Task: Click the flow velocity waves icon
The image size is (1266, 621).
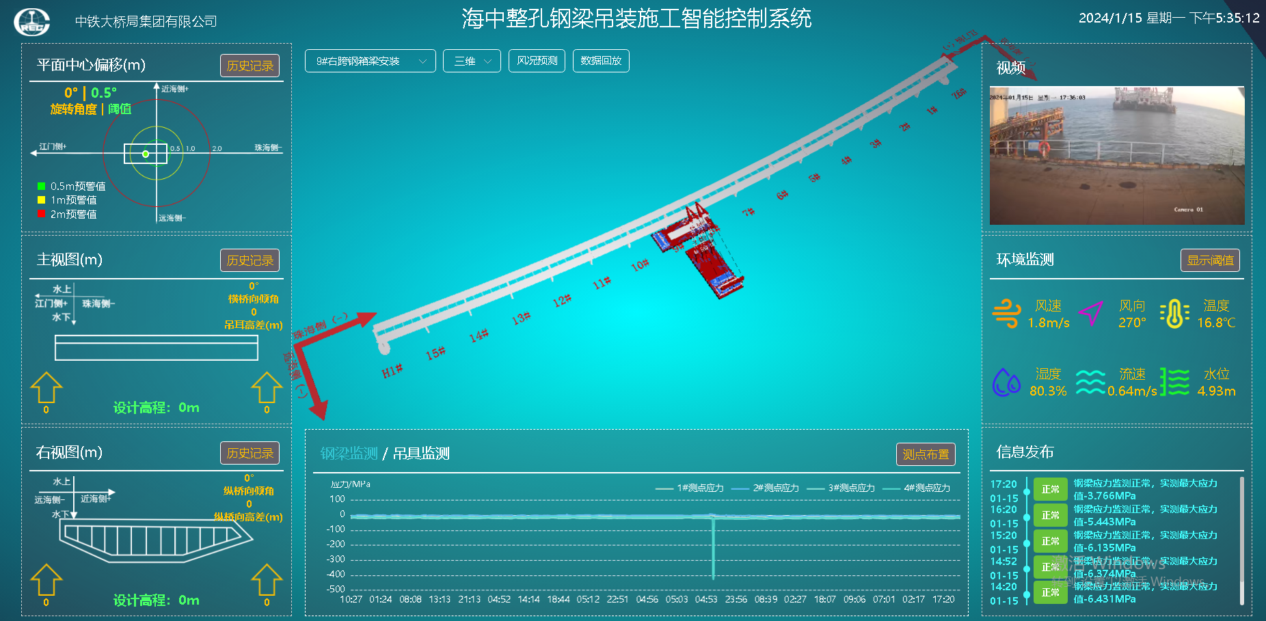Action: pos(1090,382)
